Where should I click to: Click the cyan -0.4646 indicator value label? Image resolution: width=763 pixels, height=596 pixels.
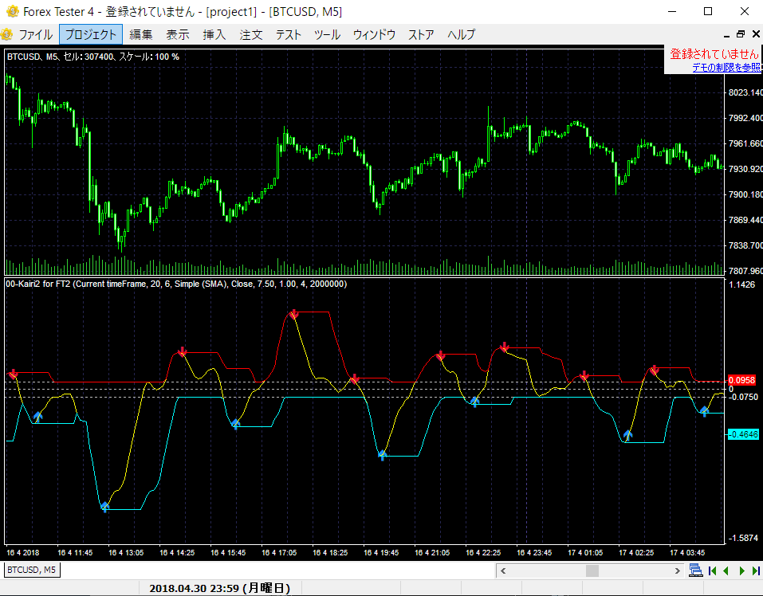pos(742,434)
